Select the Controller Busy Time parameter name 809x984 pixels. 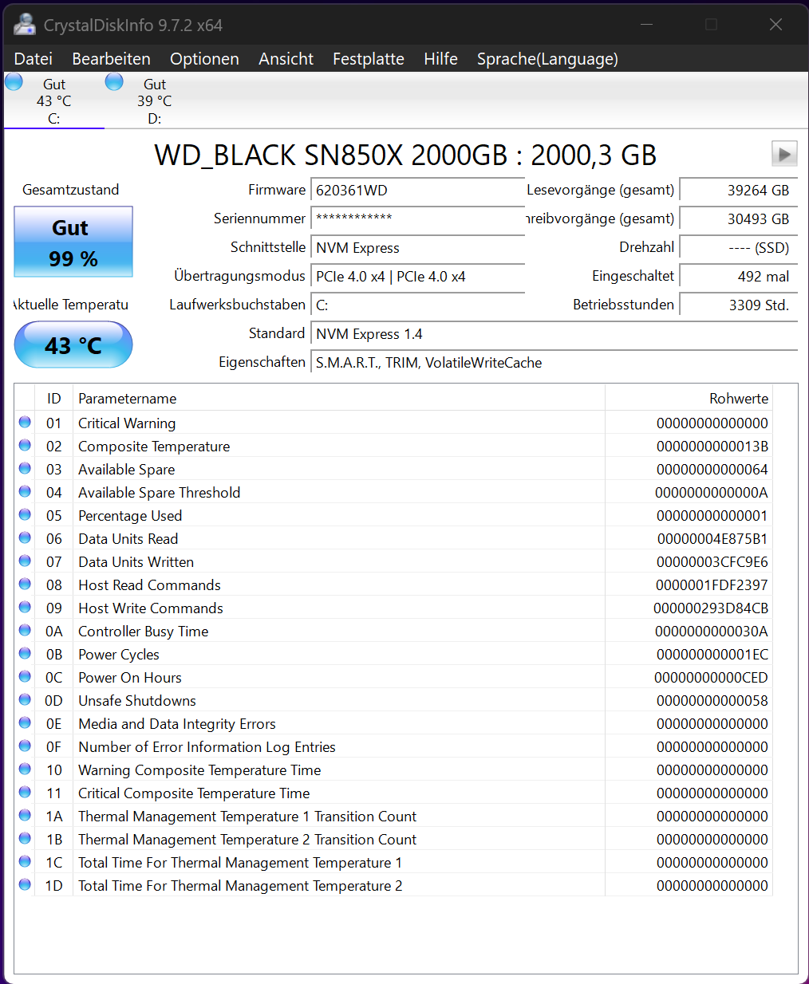pos(144,632)
